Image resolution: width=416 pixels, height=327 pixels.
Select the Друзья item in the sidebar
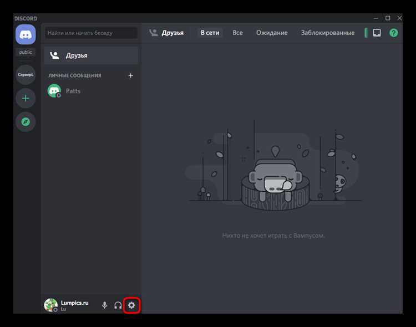pyautogui.click(x=91, y=55)
